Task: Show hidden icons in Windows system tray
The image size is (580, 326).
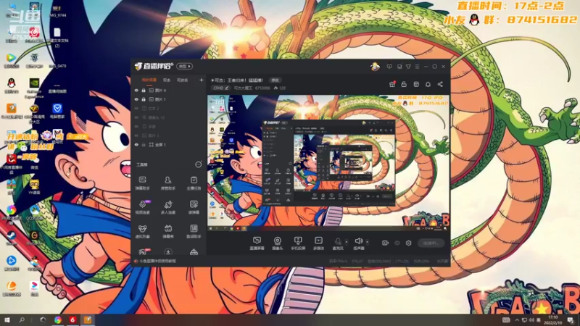Action: (x=517, y=319)
